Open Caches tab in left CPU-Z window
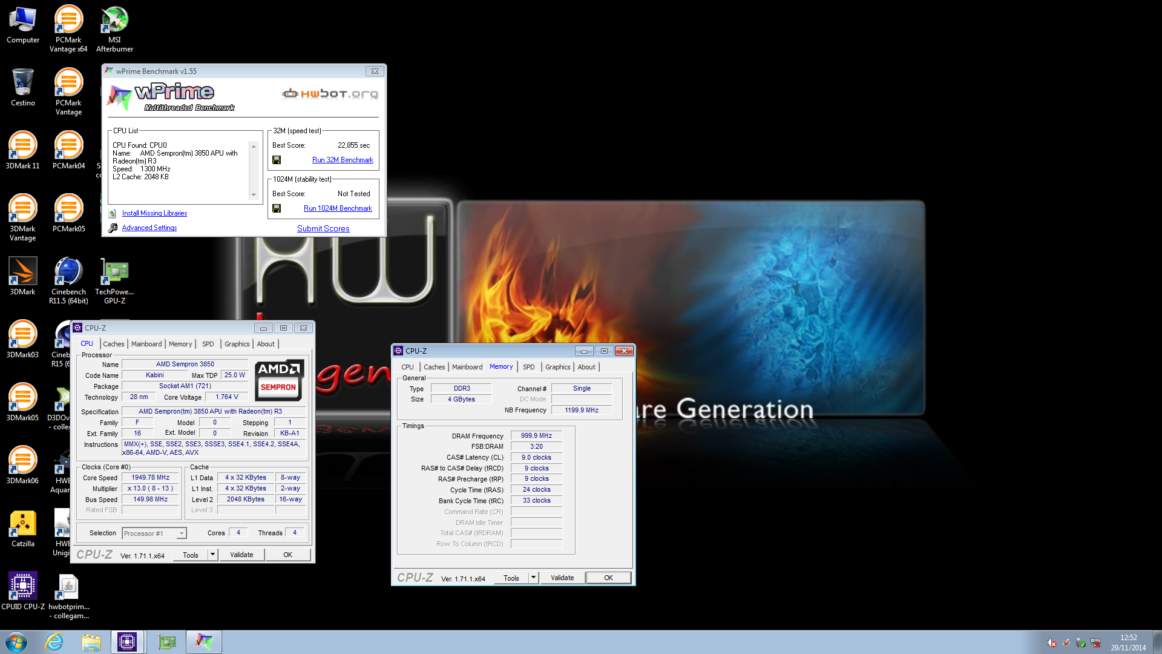 (x=113, y=344)
